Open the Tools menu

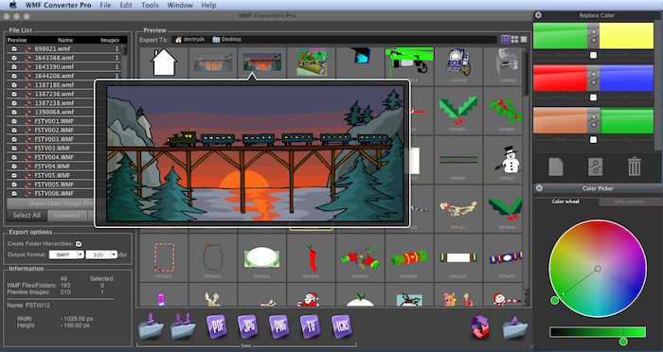(150, 5)
